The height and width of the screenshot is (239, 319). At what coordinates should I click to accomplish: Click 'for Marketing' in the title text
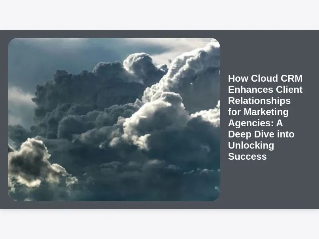pyautogui.click(x=258, y=112)
